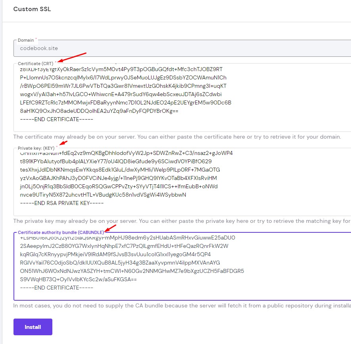The height and width of the screenshot is (344, 351).
Task: Click the purple Install button
Action: [x=33, y=327]
